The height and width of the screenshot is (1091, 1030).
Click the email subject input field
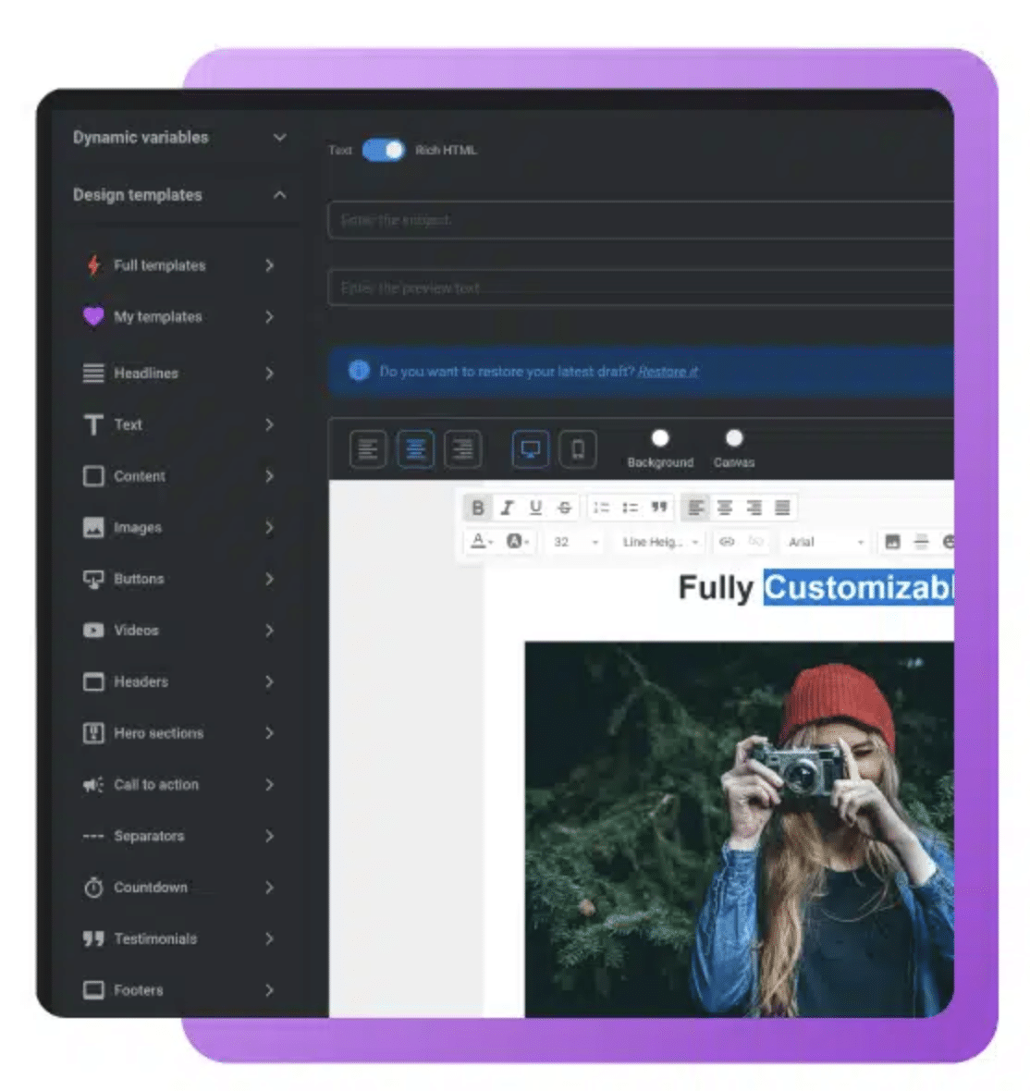coord(640,220)
